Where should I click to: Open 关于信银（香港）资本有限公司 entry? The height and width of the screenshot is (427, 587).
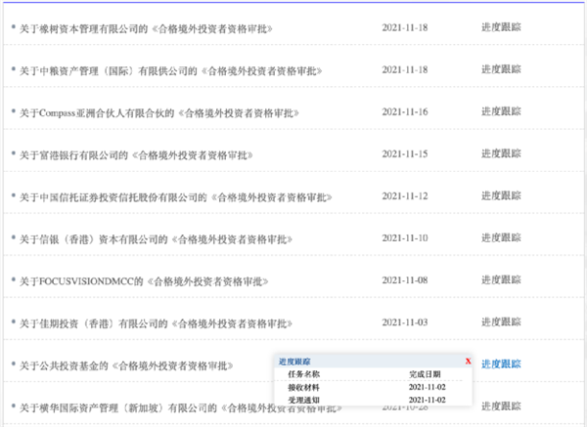pos(156,239)
